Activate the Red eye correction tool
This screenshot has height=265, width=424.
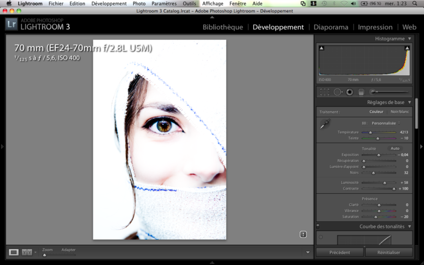coord(349,92)
